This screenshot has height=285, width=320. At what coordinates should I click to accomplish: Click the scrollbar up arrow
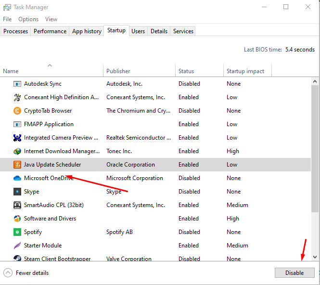pos(315,81)
